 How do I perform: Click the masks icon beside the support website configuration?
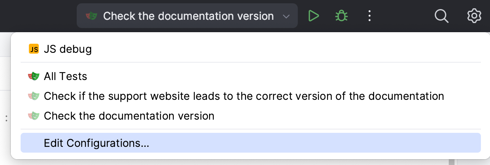point(34,96)
